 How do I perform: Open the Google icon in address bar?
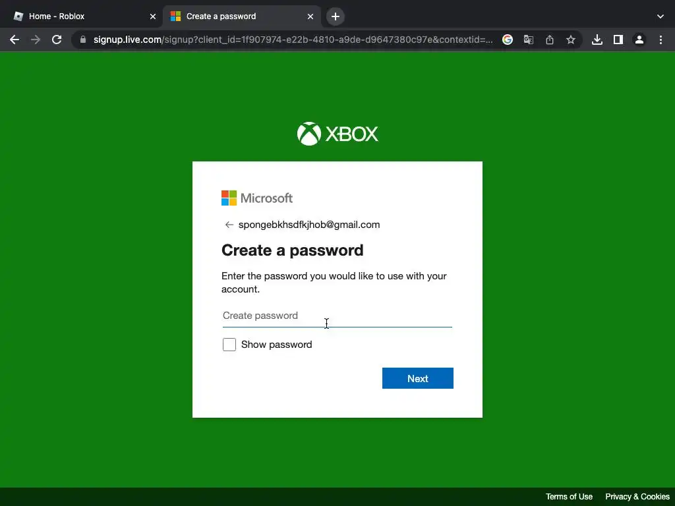pos(508,40)
